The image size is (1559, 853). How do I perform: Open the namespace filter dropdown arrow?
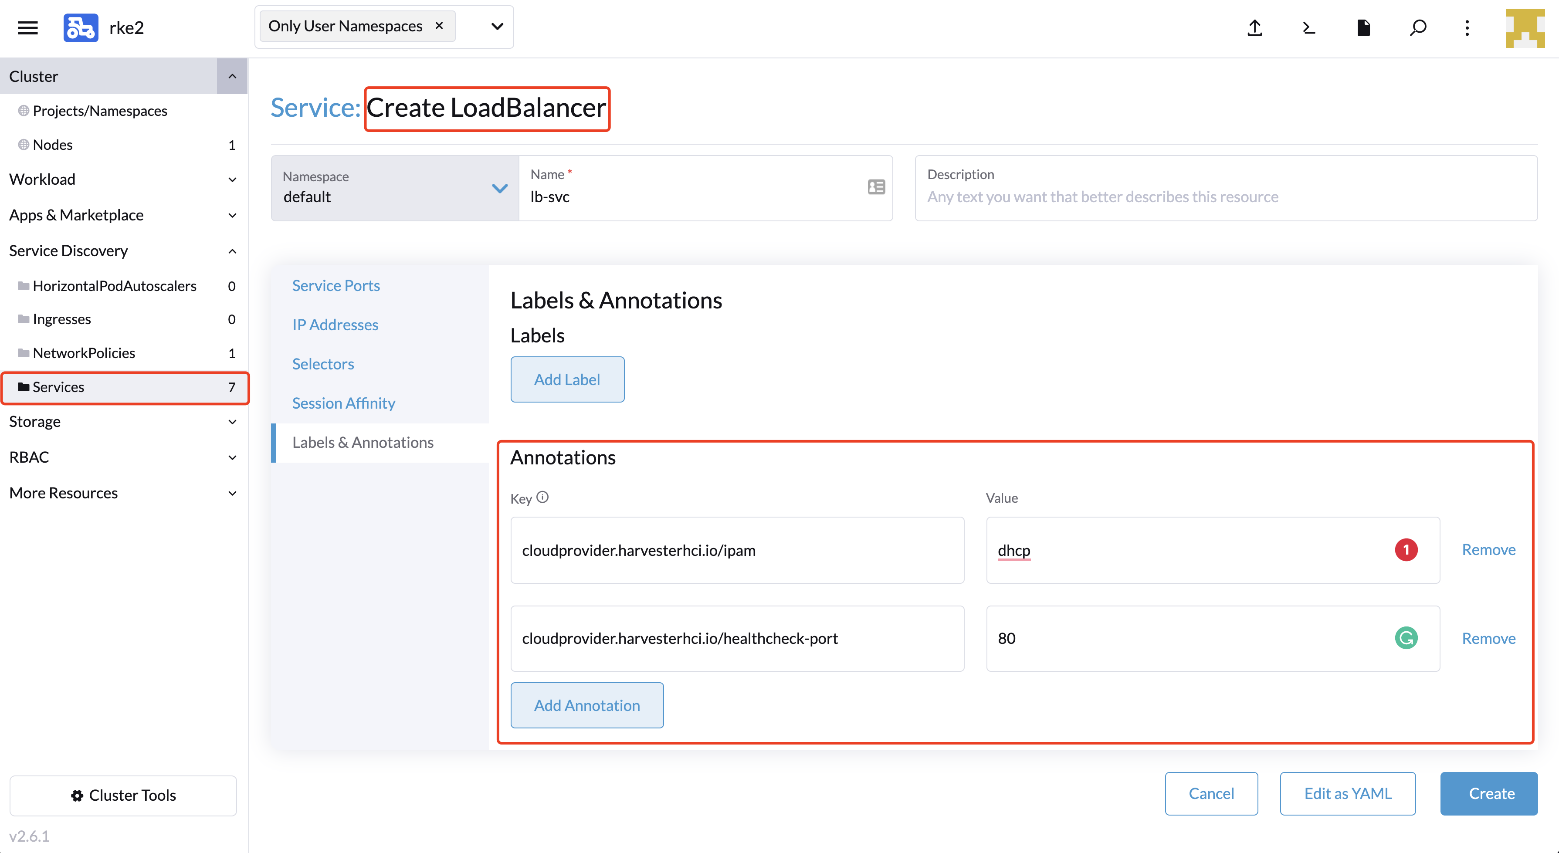tap(497, 27)
